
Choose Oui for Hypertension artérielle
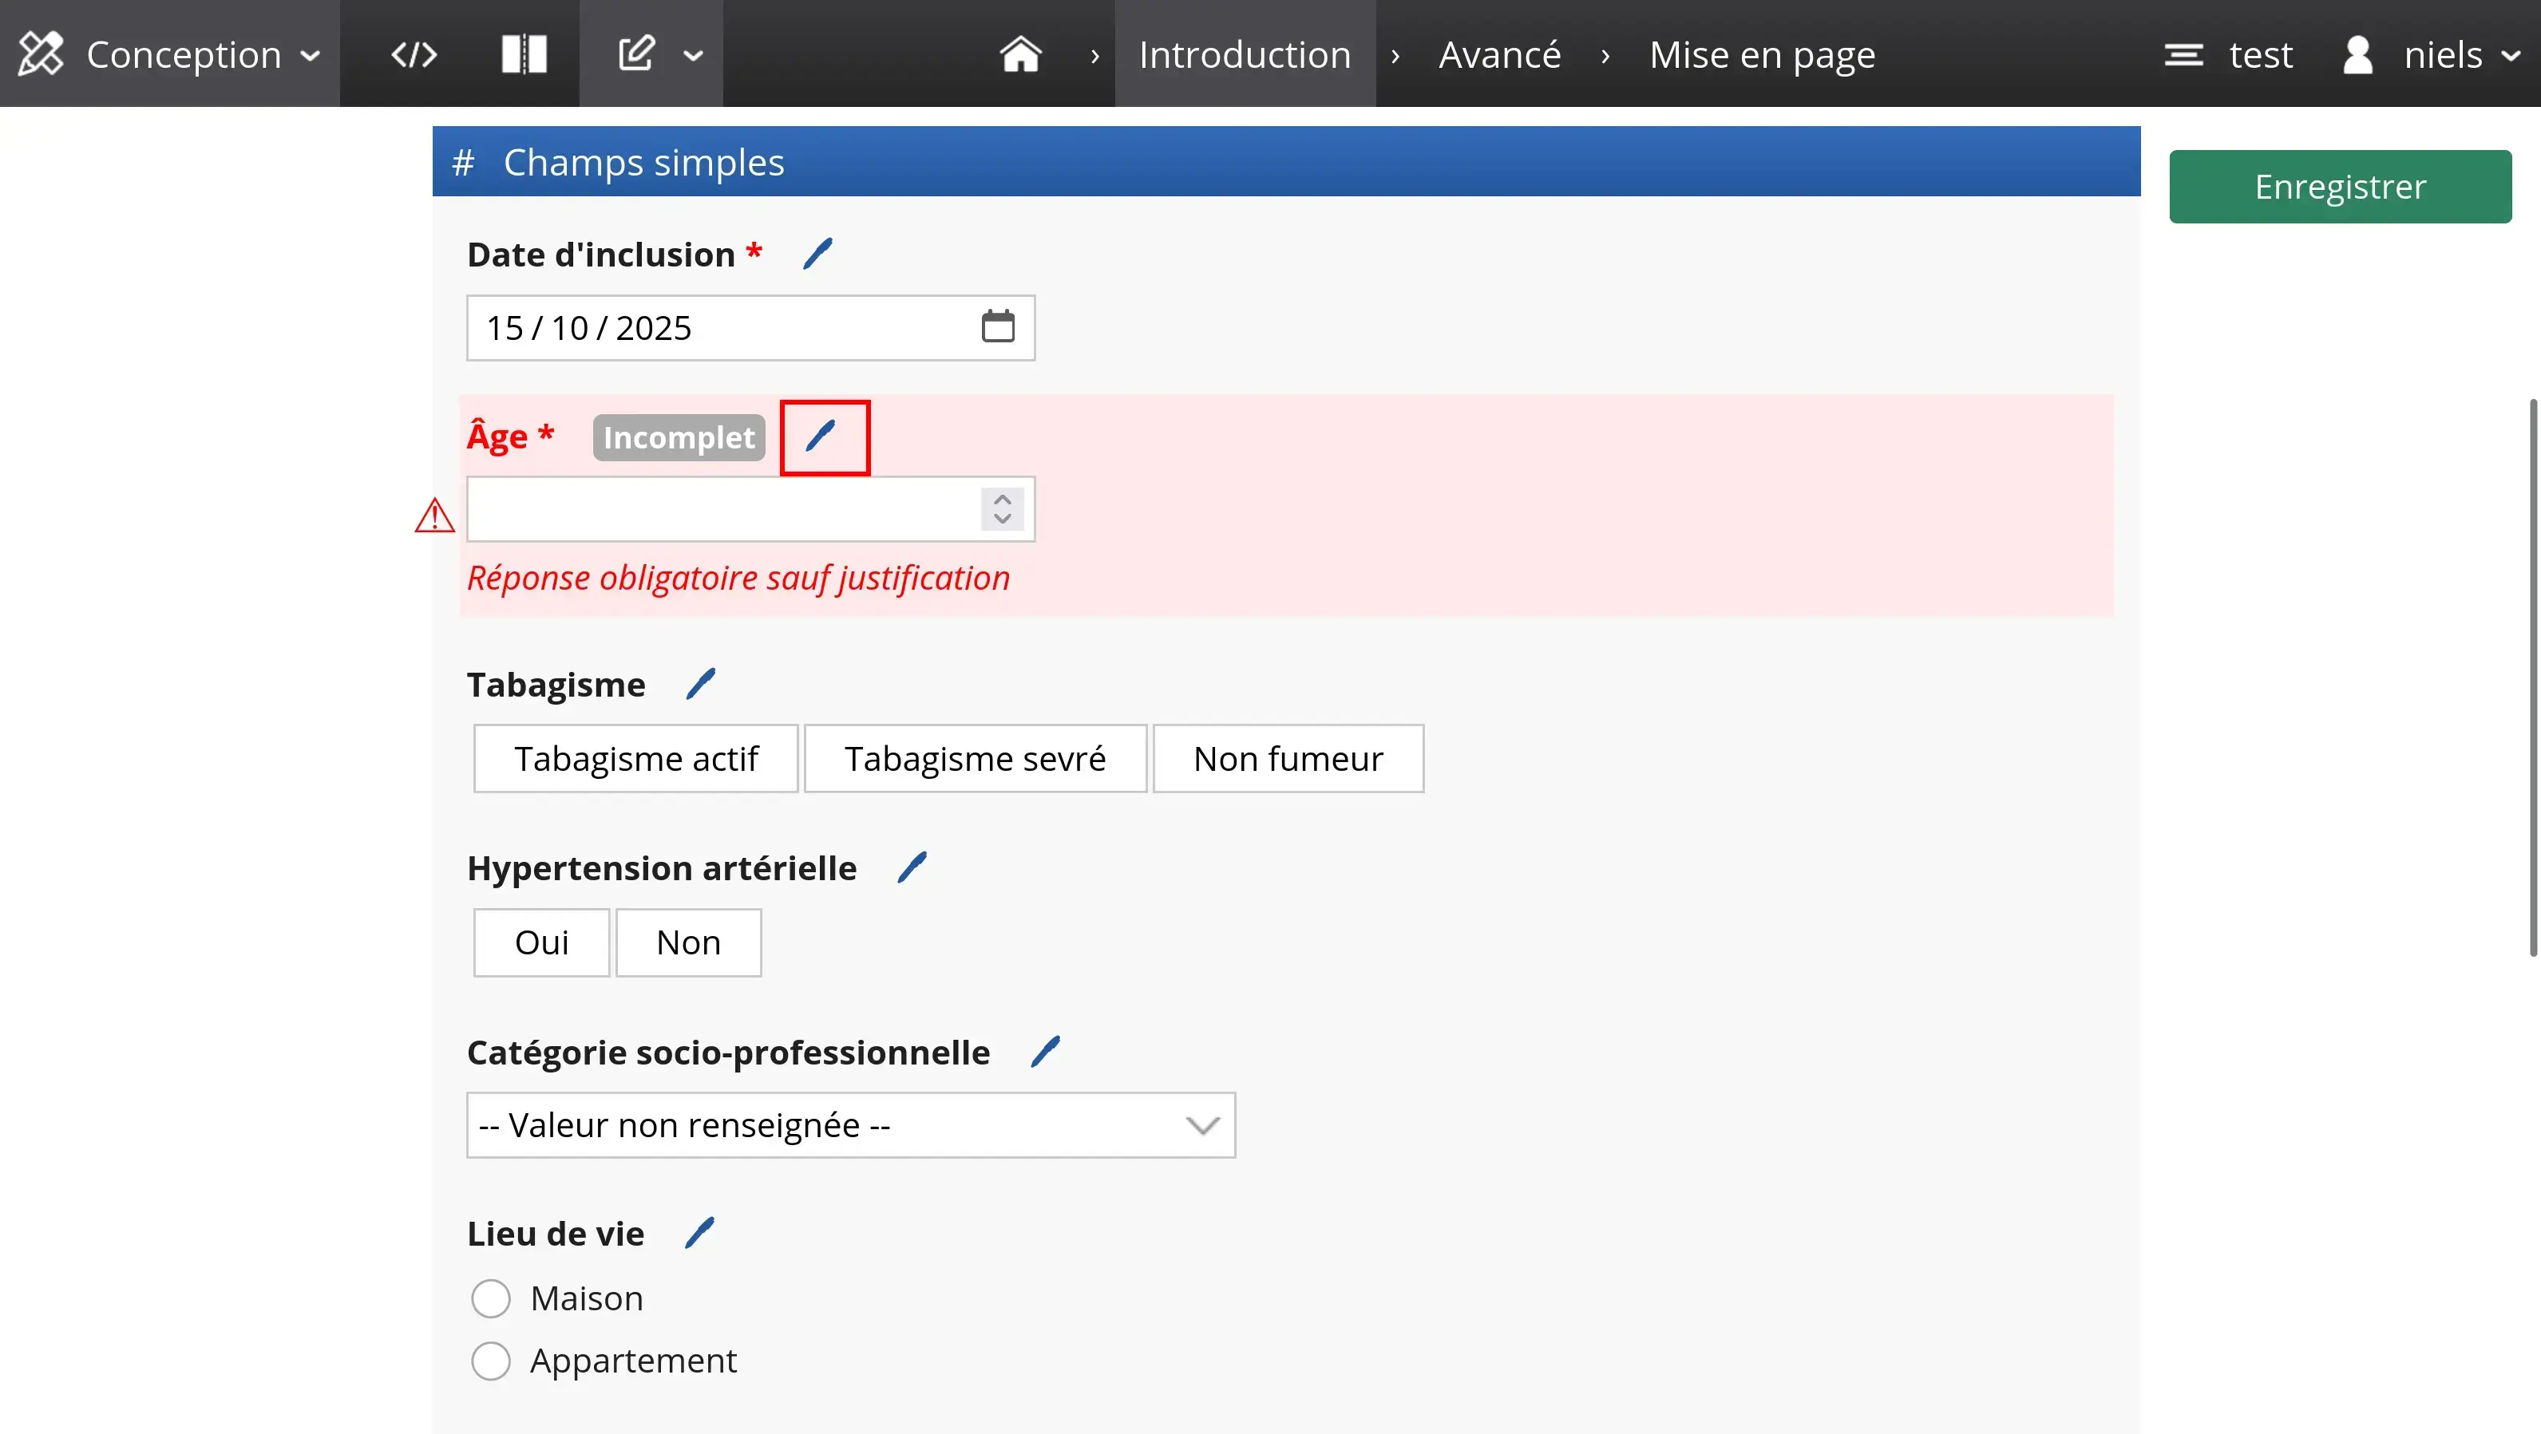[540, 942]
